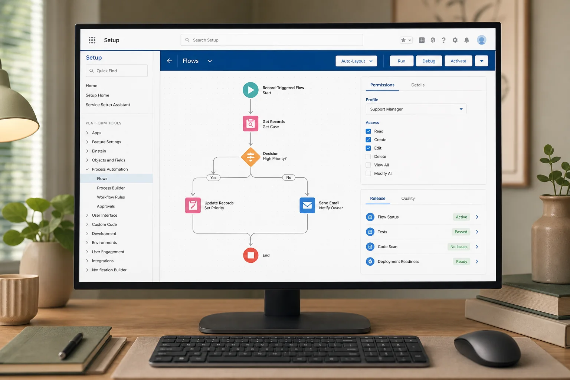
Task: Click the Search Setup field
Action: [x=272, y=40]
